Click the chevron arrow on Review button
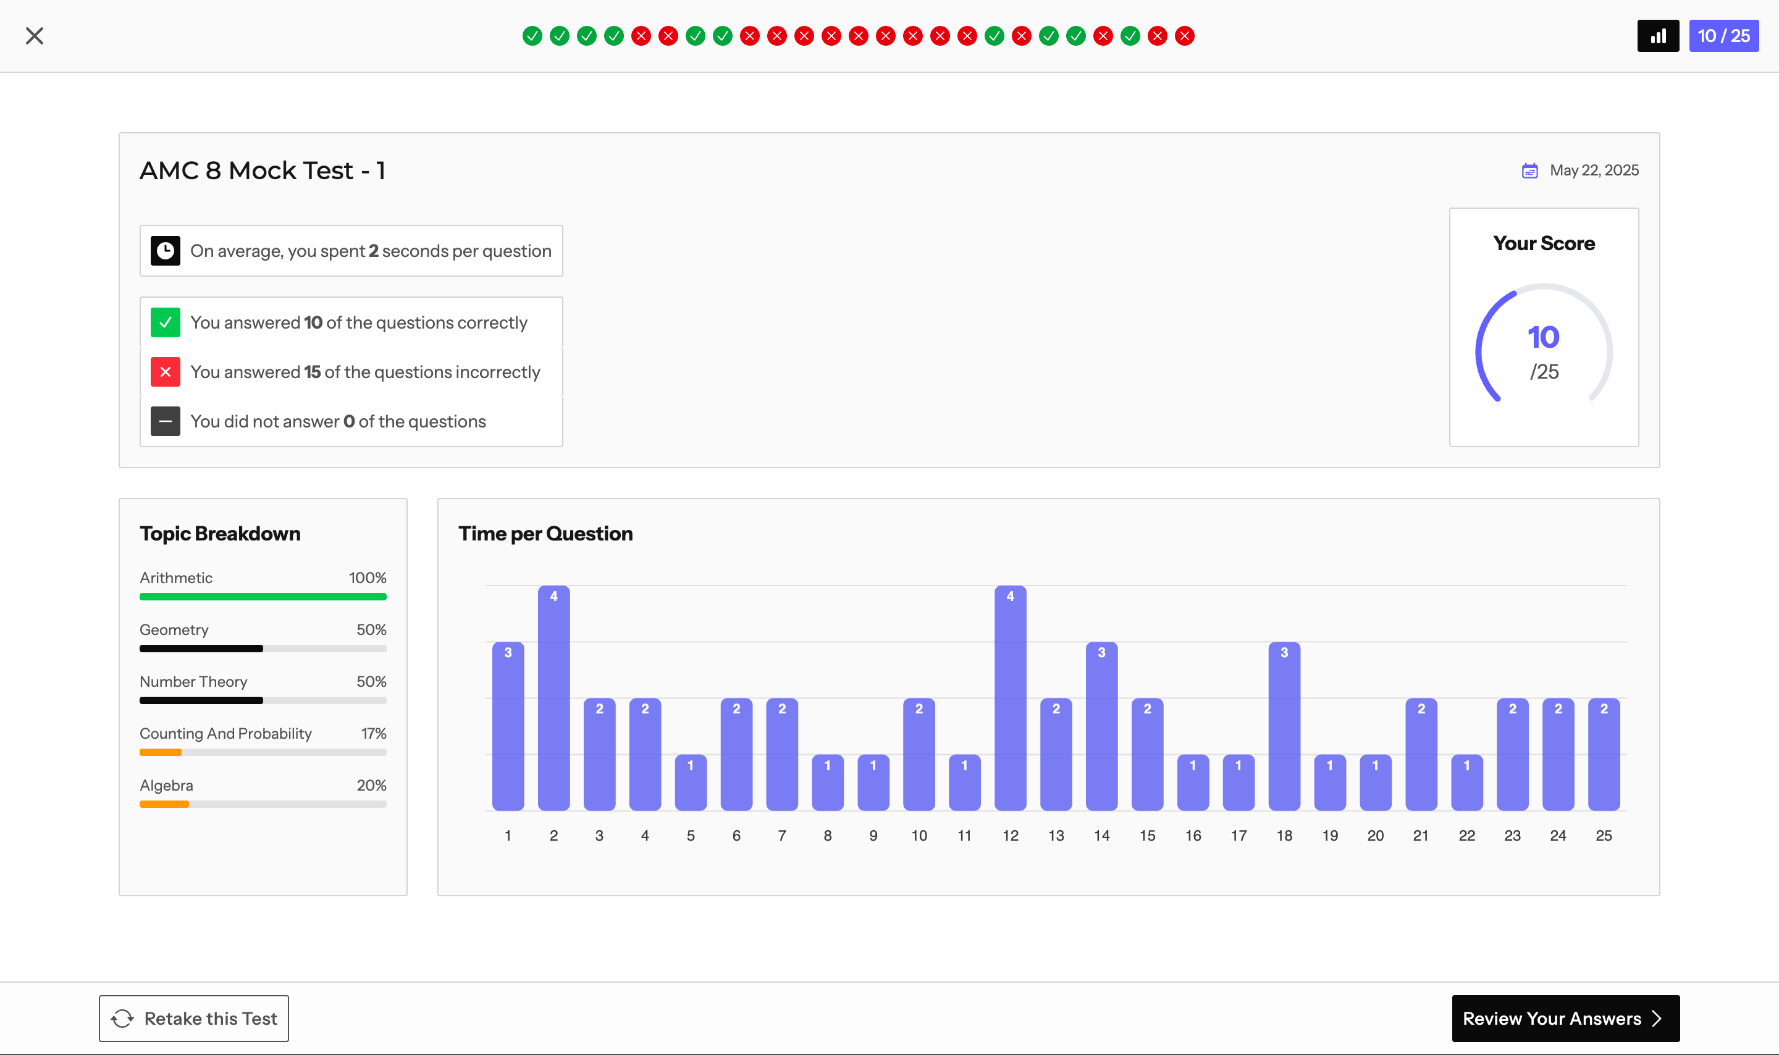1779x1055 pixels. tap(1657, 1018)
